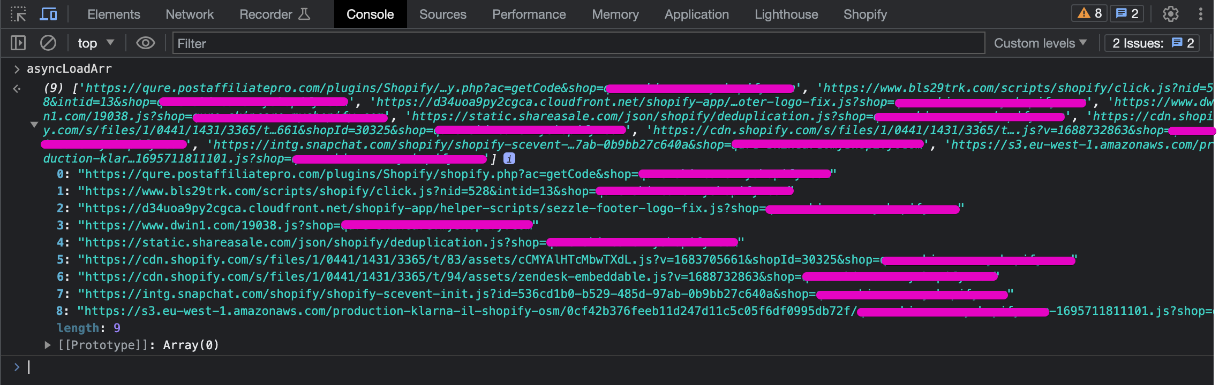1219x385 pixels.
Task: Click the live expression eye icon
Action: (x=145, y=43)
